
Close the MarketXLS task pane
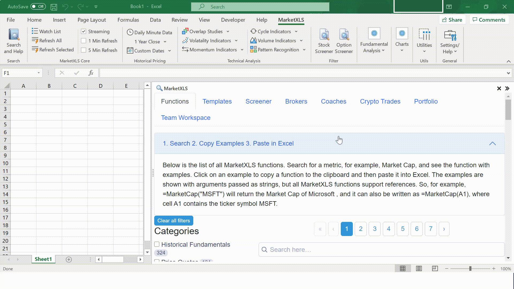(x=499, y=88)
